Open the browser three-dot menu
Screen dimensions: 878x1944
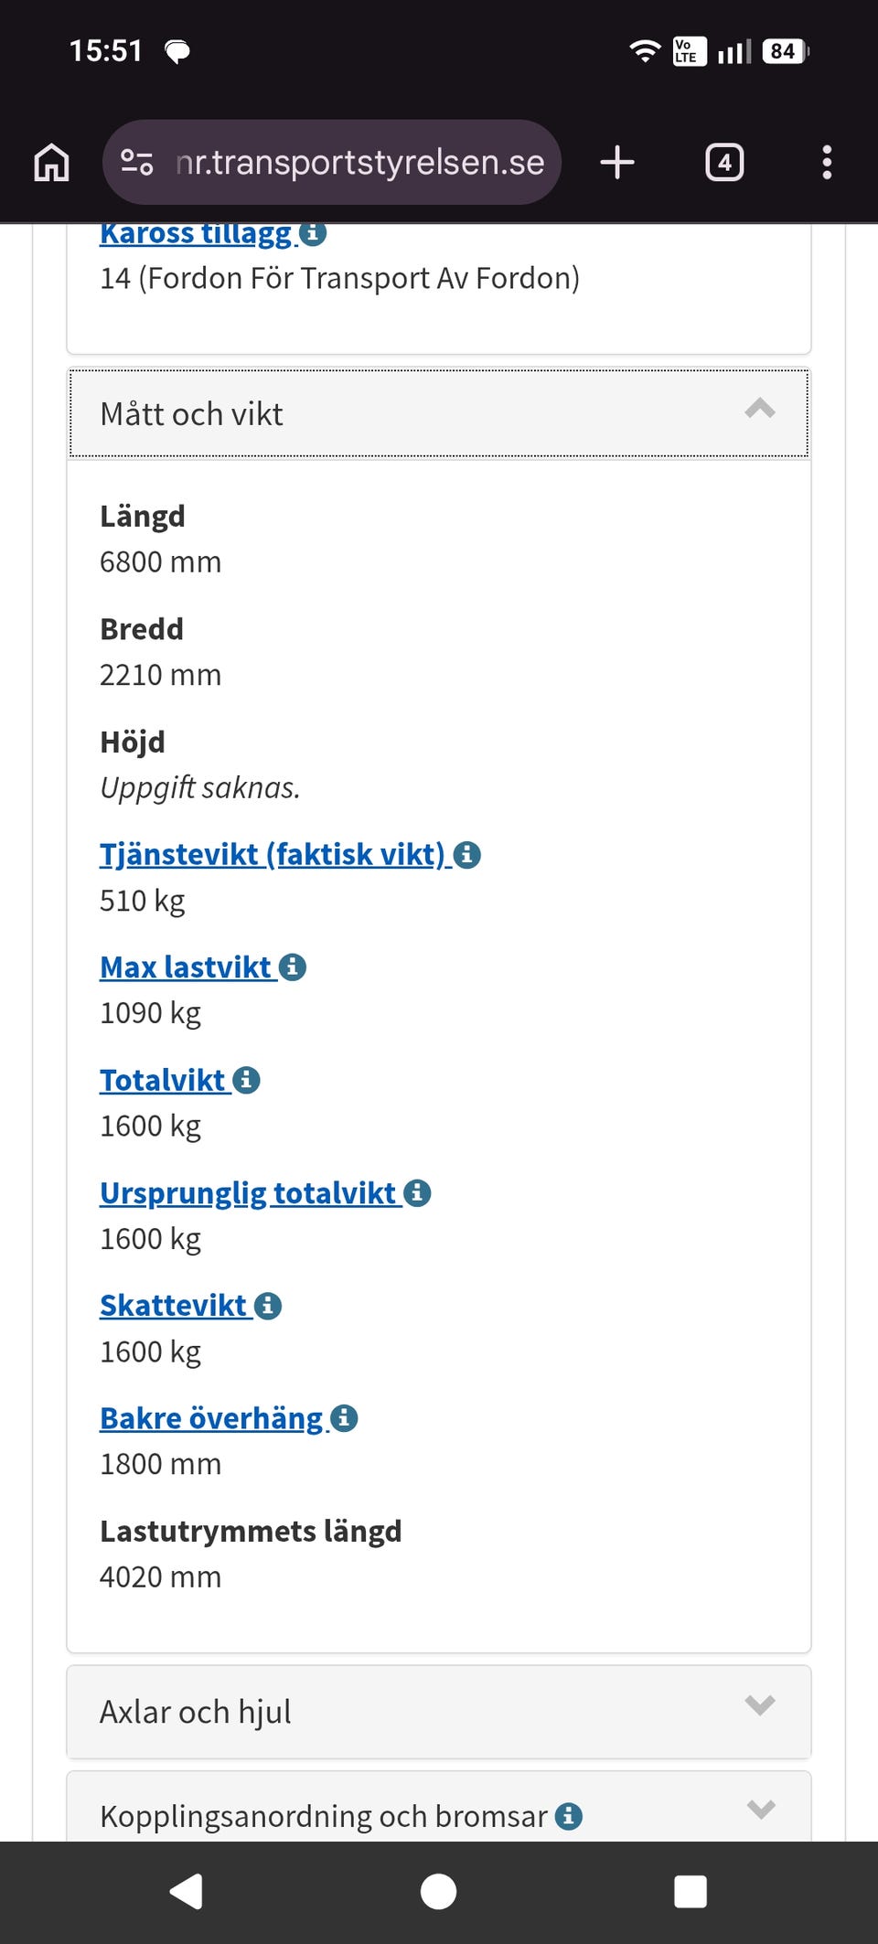pos(827,163)
